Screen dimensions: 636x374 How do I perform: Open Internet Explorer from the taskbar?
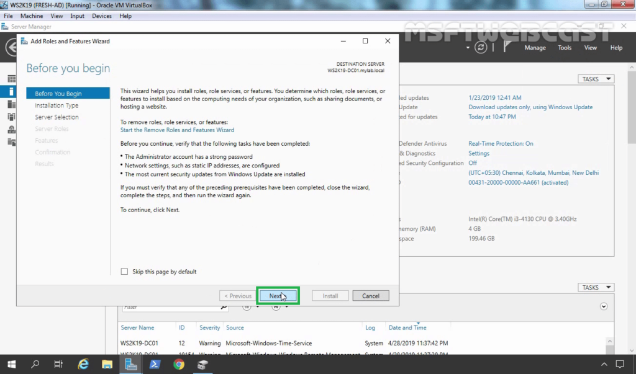pos(83,364)
